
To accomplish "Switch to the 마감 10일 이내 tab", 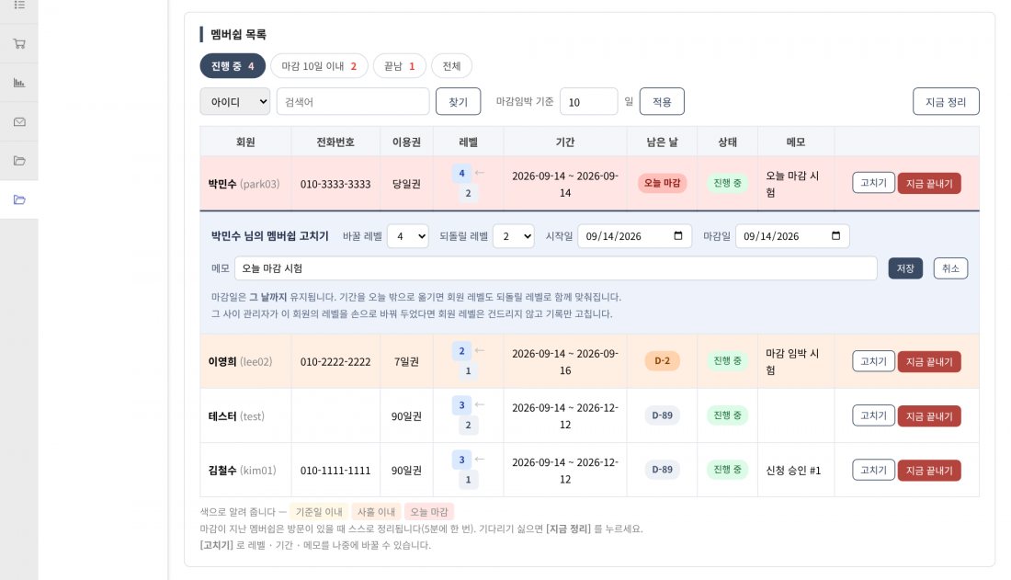I will 319,66.
